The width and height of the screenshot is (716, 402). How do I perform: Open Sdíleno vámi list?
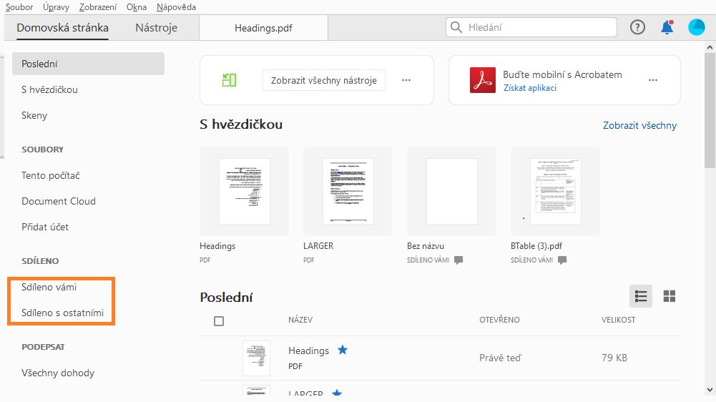click(49, 287)
